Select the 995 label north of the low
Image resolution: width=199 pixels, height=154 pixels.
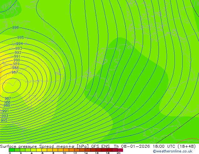[x=21, y=37]
